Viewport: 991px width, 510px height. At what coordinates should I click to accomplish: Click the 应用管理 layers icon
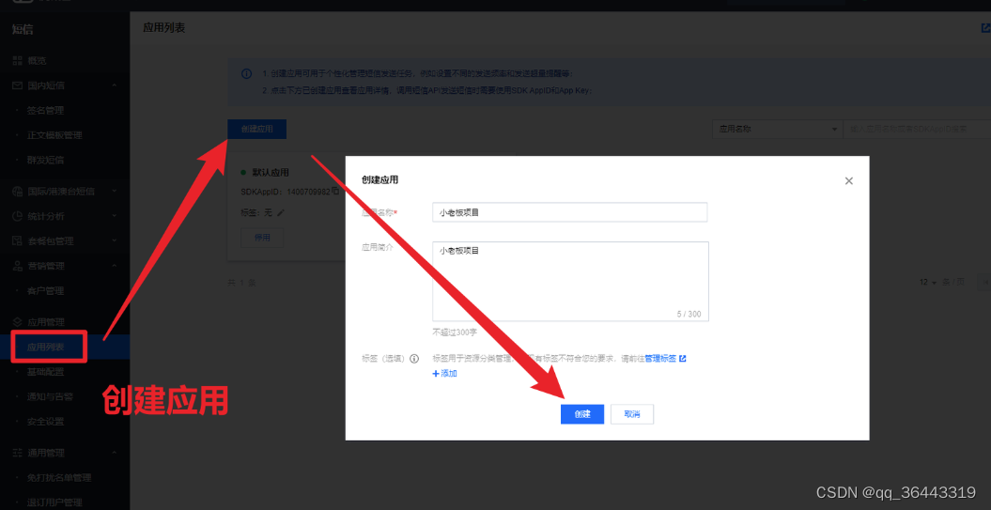point(18,321)
